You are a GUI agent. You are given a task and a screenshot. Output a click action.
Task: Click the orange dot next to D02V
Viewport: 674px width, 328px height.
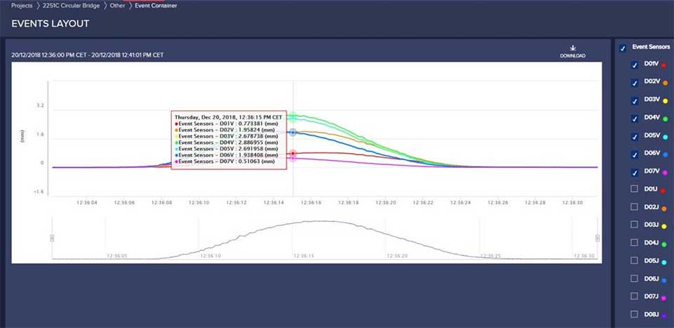[x=665, y=83]
